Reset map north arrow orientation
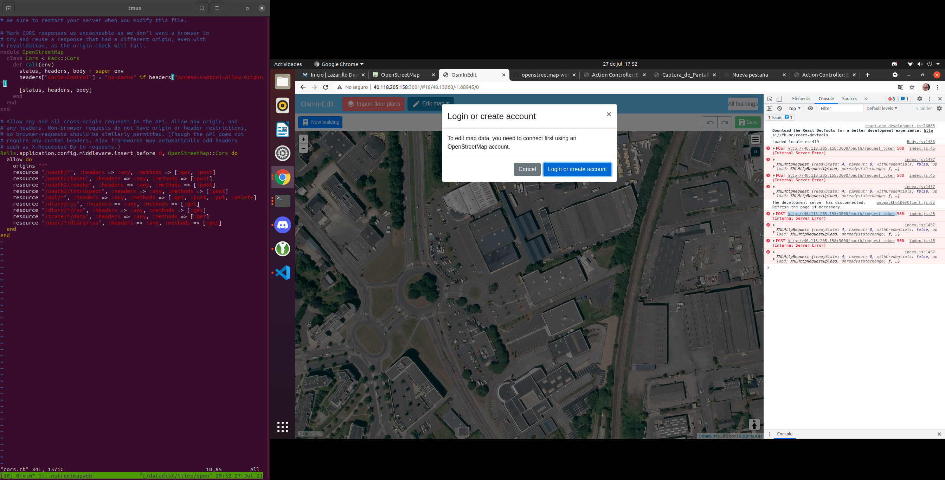 pyautogui.click(x=754, y=424)
